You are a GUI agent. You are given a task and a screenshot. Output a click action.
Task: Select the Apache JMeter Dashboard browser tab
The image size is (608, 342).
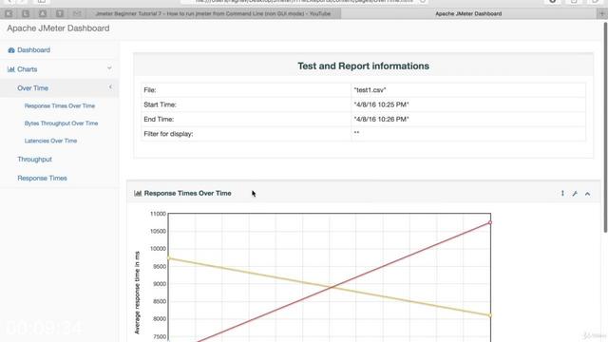click(468, 13)
